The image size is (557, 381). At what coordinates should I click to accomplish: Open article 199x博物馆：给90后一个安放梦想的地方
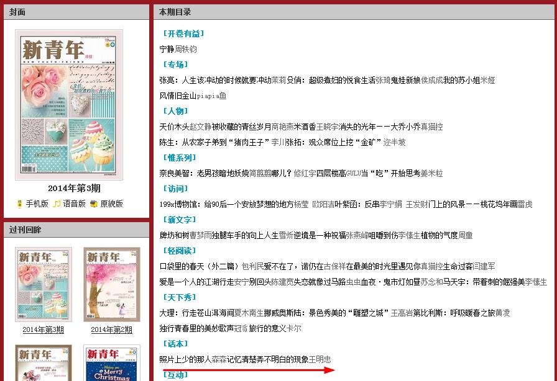click(227, 204)
